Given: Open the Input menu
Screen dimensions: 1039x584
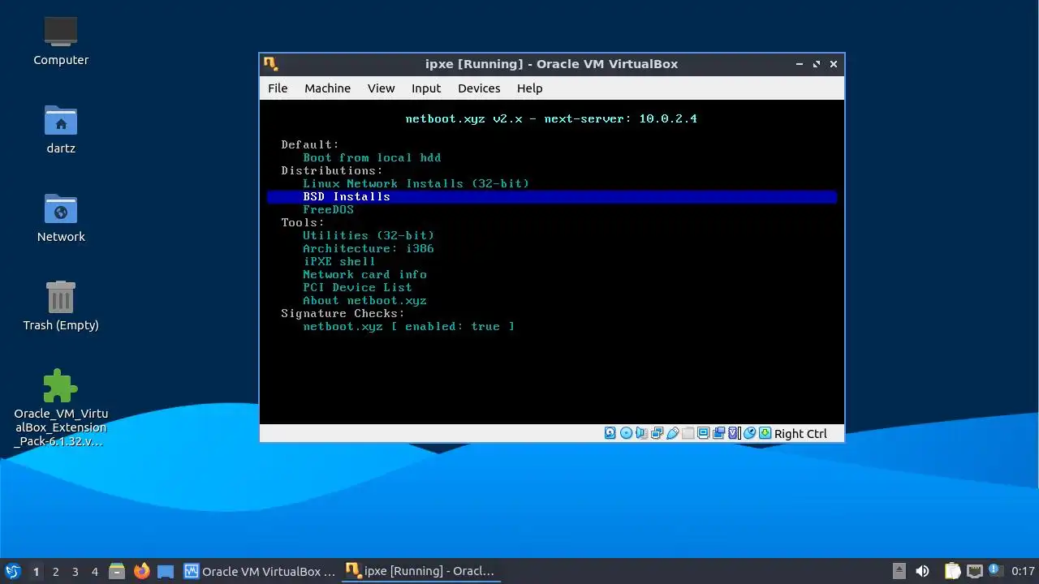Looking at the screenshot, I should [x=426, y=88].
